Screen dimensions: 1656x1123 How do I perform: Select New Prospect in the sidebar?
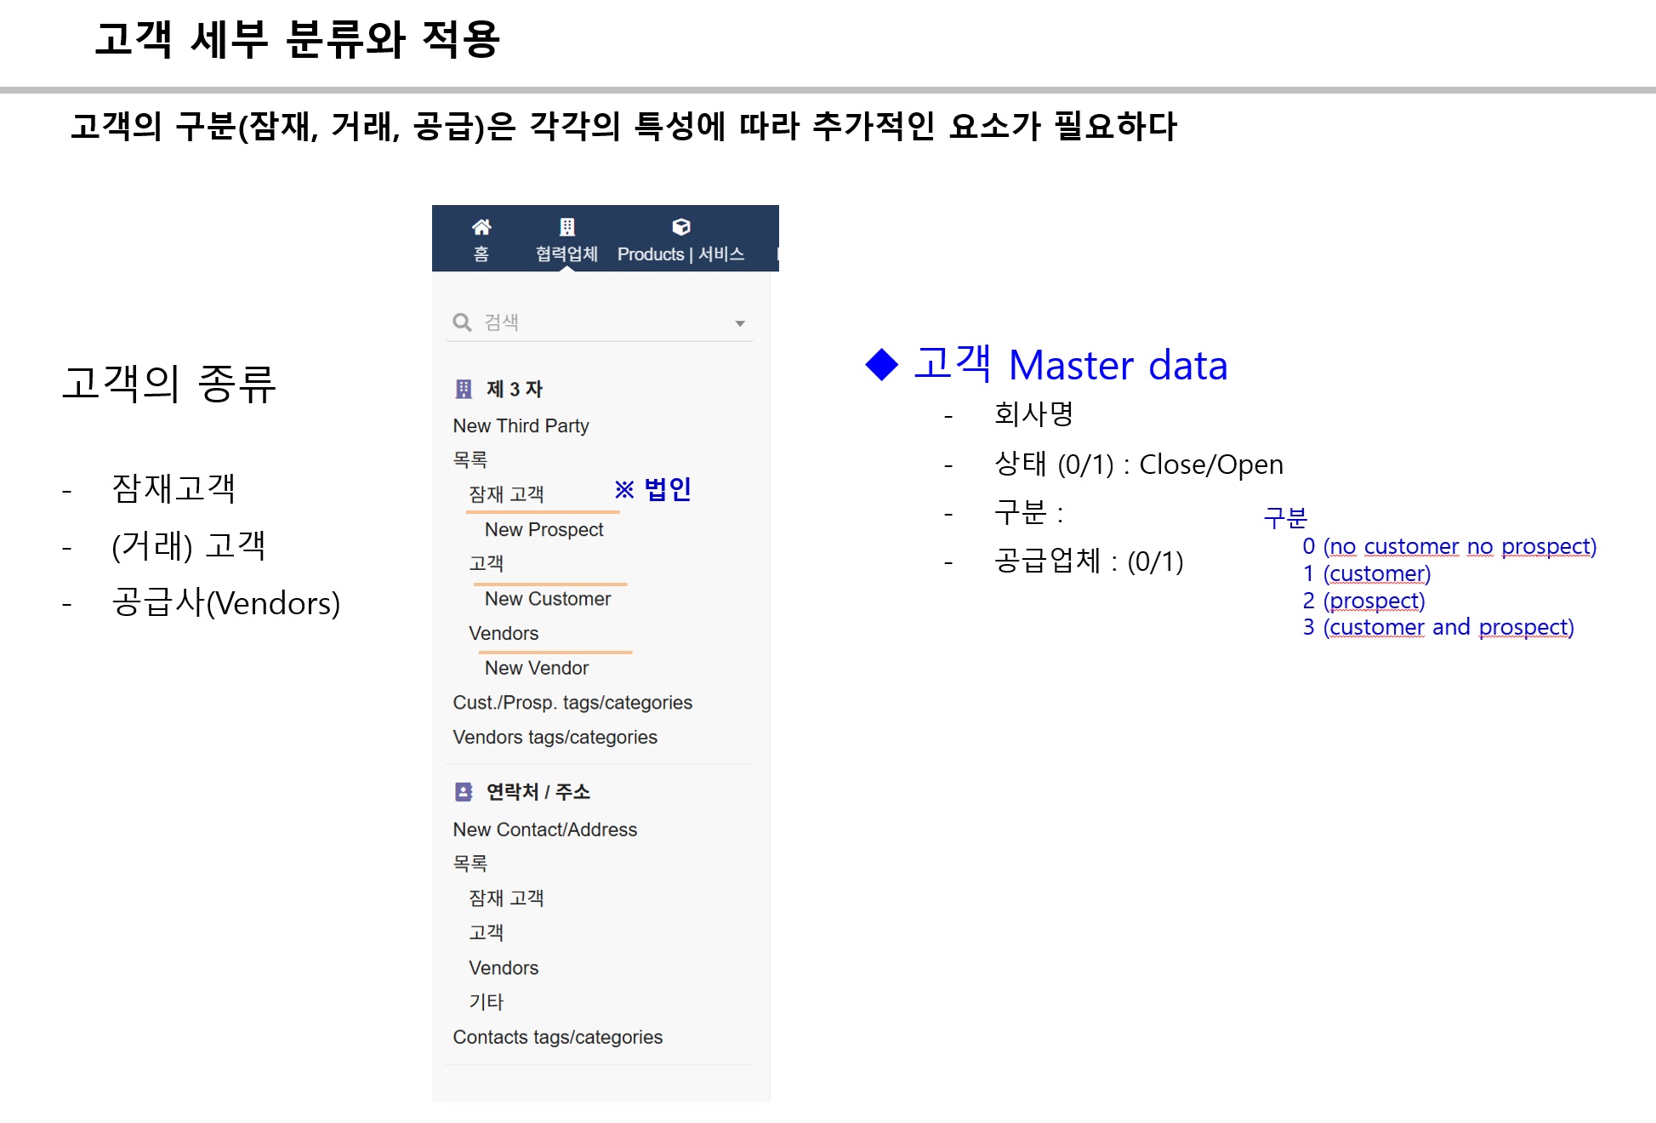543,529
